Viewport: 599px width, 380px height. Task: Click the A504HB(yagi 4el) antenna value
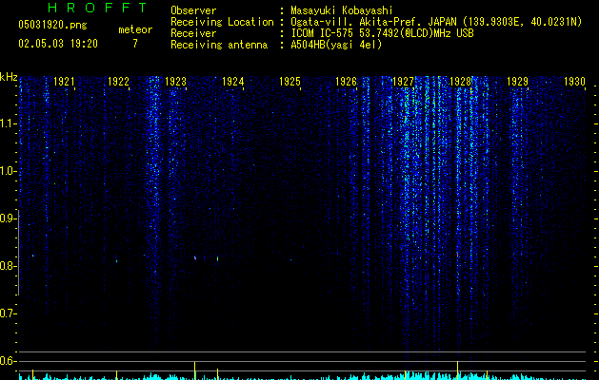tap(336, 45)
